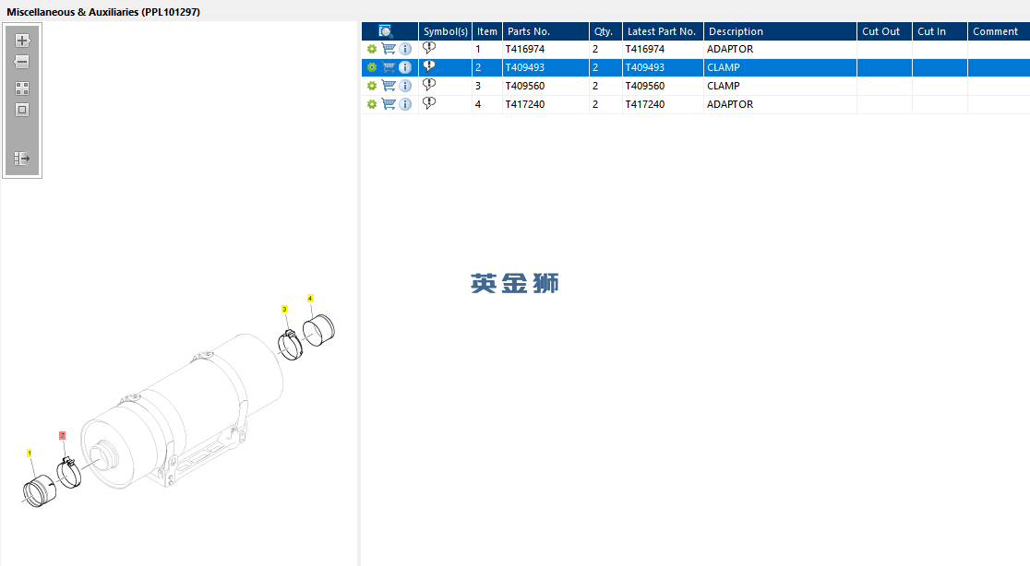The image size is (1030, 566).
Task: Click the Comment column header
Action: pyautogui.click(x=999, y=31)
